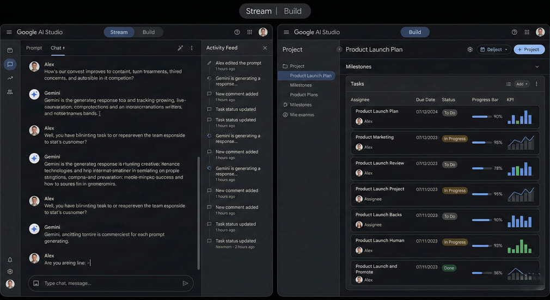Open the Delject dropdown
The image size is (550, 300).
coord(494,50)
